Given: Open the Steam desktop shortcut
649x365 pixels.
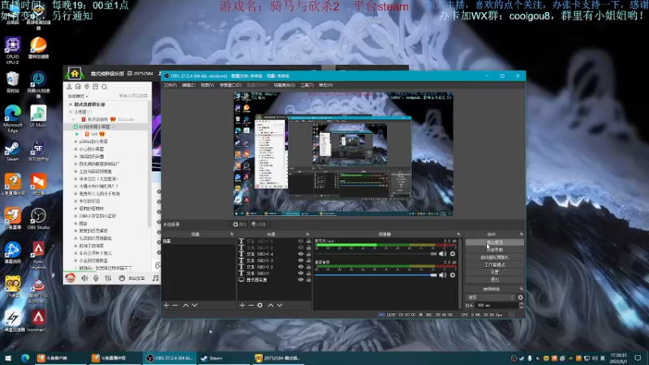Looking at the screenshot, I should click(x=12, y=151).
